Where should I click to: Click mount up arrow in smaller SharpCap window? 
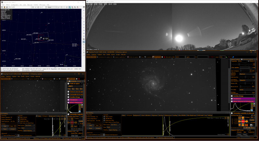click(x=72, y=119)
